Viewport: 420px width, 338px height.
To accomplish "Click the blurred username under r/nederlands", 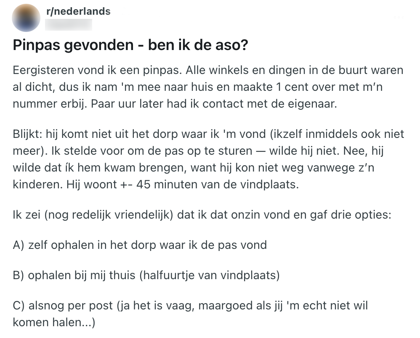I will (x=69, y=24).
